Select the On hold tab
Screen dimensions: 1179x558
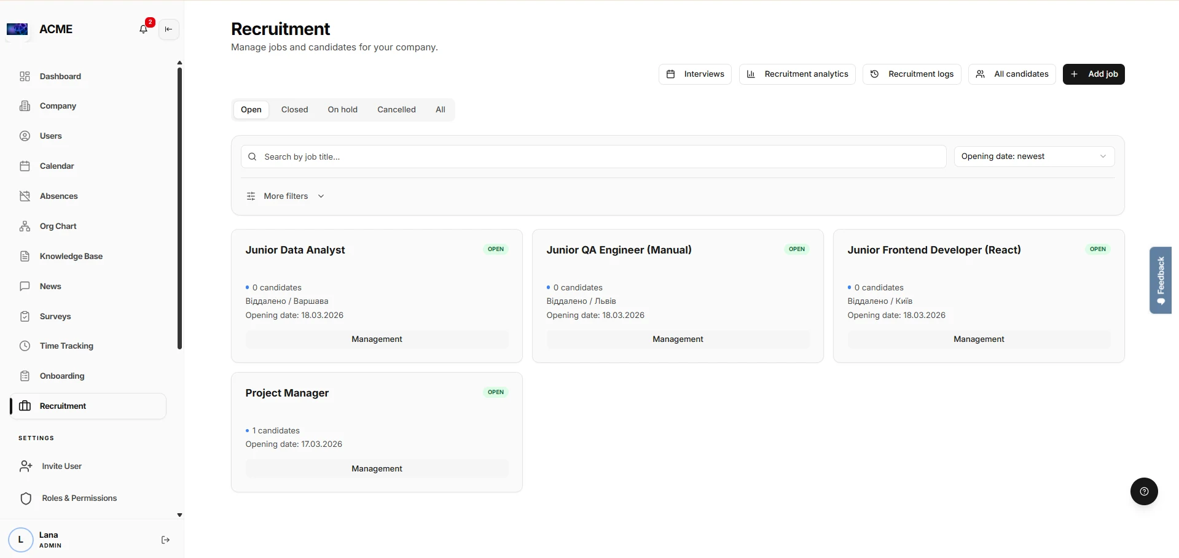pos(342,110)
